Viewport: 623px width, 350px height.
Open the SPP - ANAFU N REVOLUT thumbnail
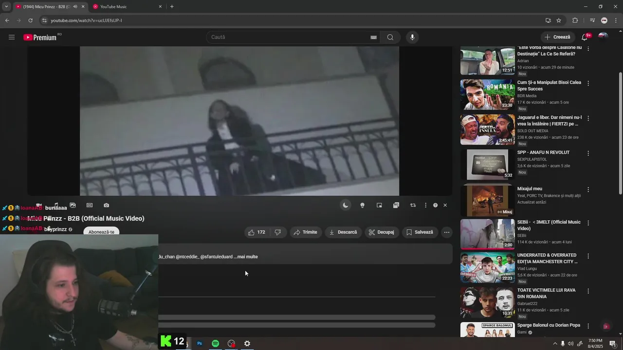pos(487,164)
